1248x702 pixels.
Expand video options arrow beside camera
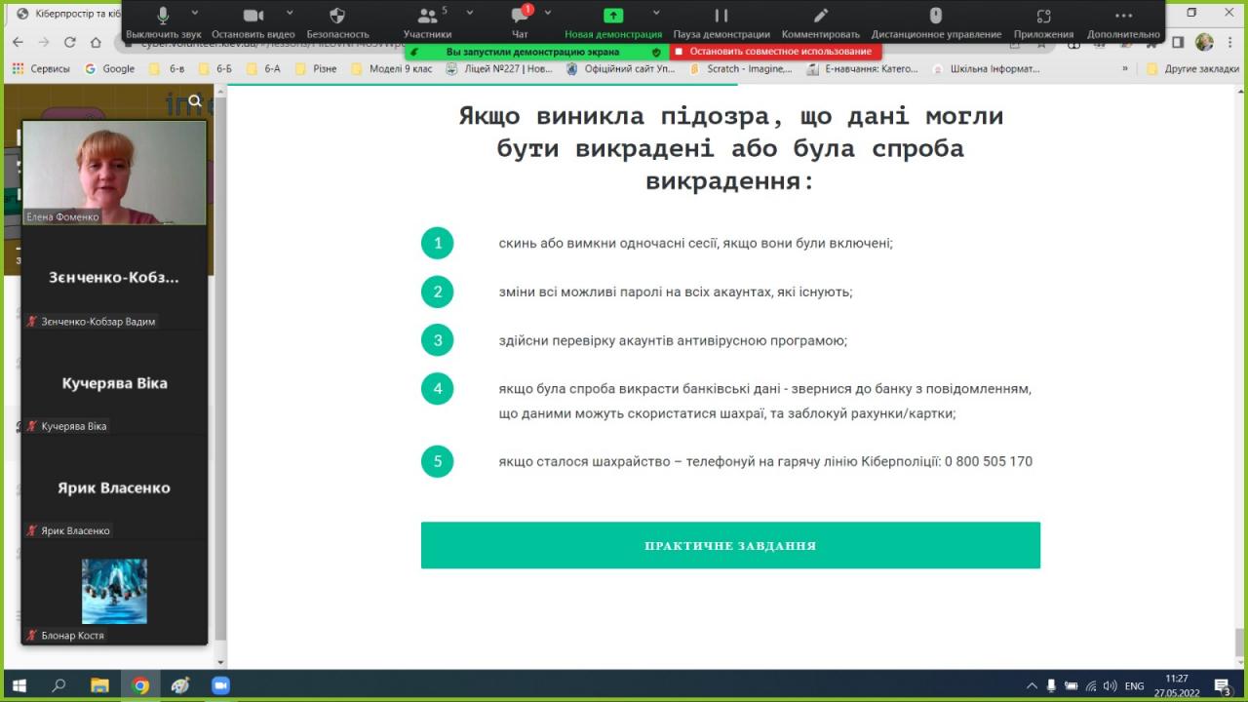(288, 13)
